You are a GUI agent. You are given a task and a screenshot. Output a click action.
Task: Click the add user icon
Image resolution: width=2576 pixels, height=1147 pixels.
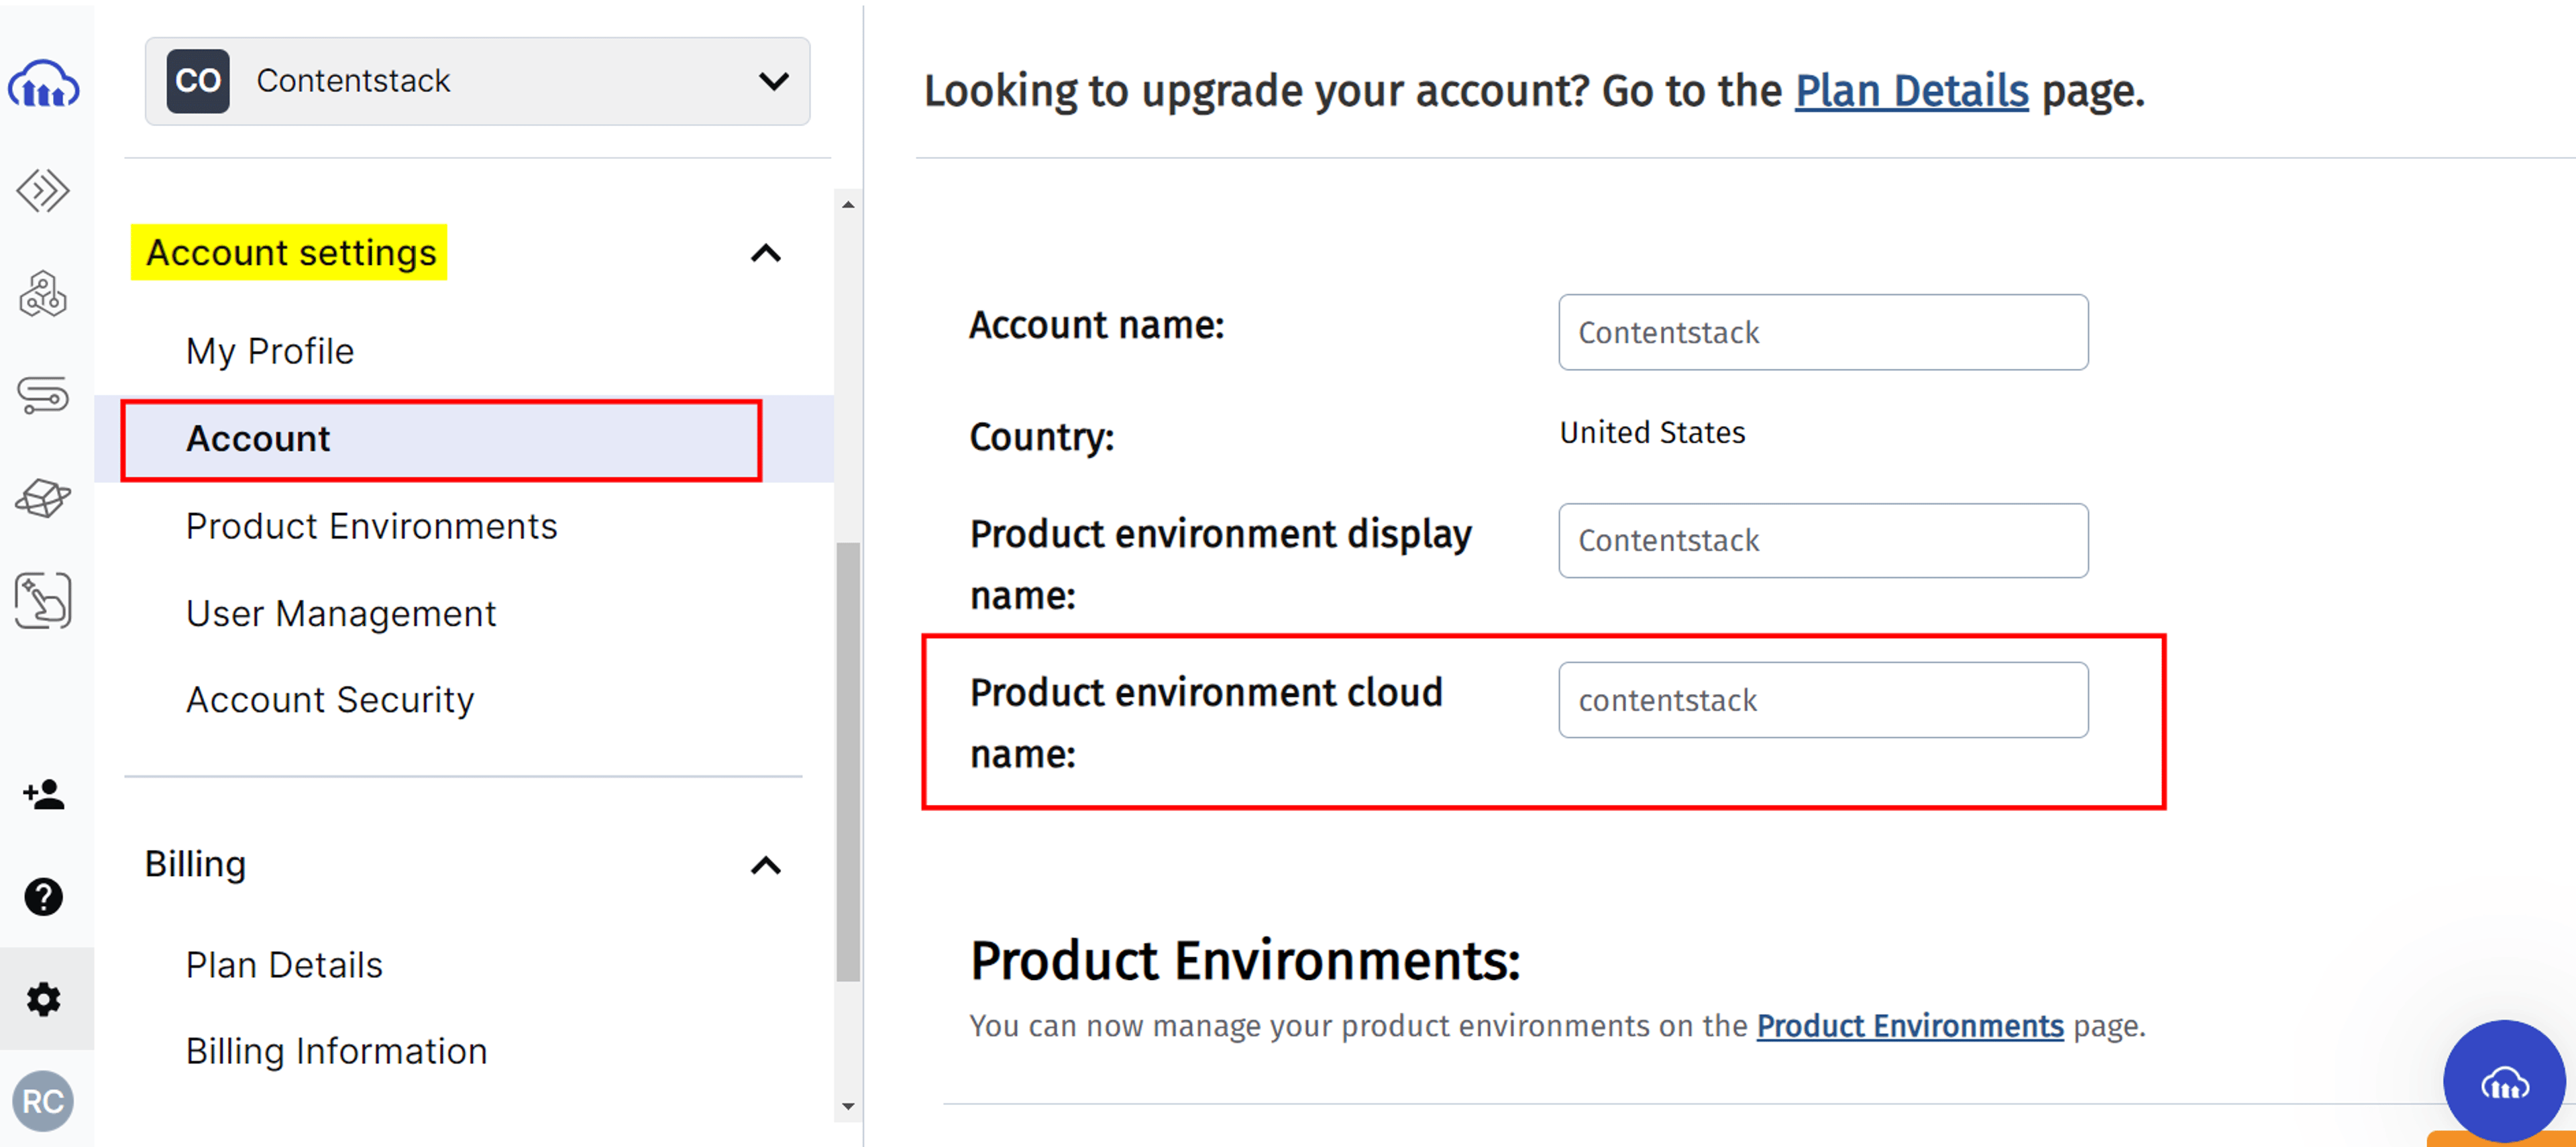[x=43, y=795]
